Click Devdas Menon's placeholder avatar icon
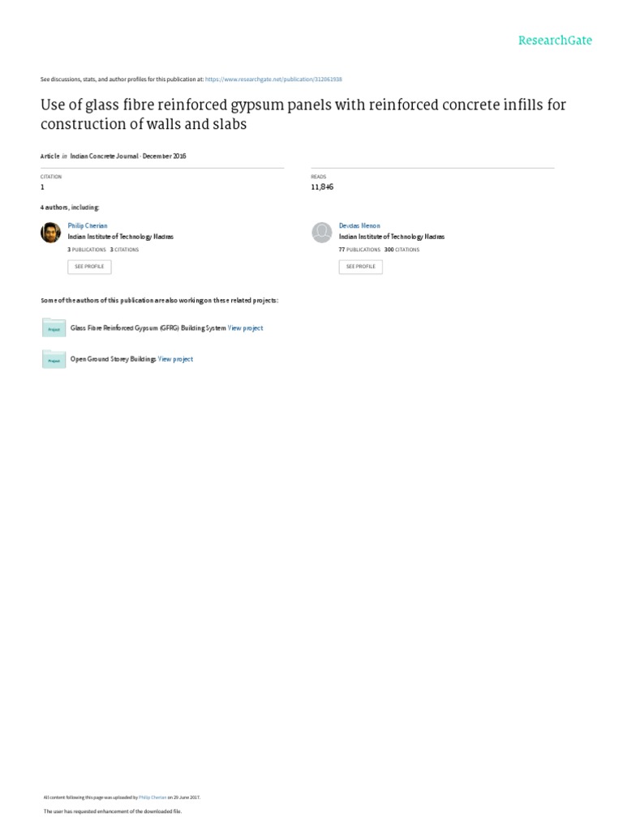This screenshot has width=623, height=830. (x=322, y=233)
